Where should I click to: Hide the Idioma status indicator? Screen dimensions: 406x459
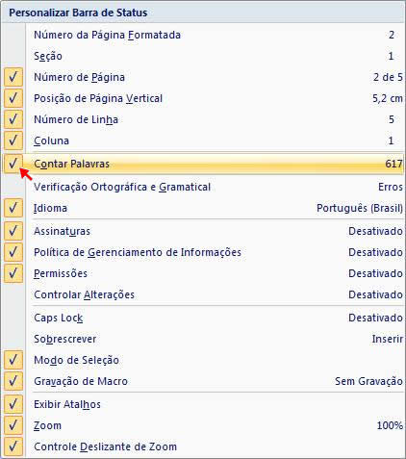point(203,208)
